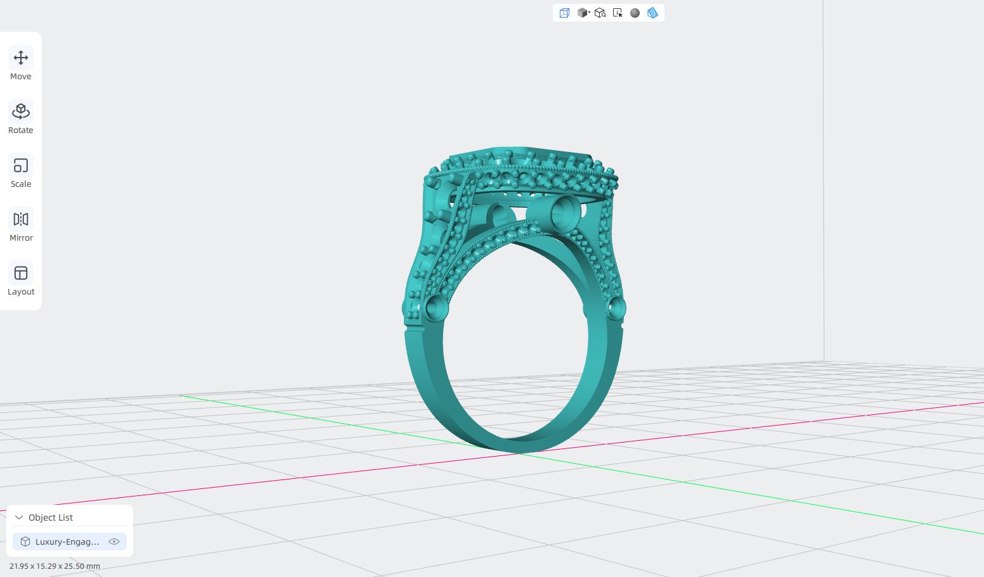The height and width of the screenshot is (577, 984).
Task: Open the Layout tool
Action: click(21, 279)
